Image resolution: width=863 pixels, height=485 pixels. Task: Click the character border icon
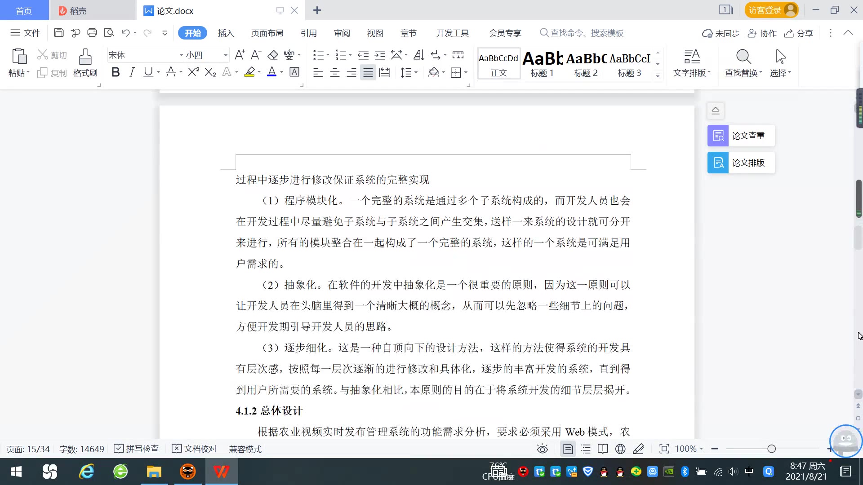294,72
